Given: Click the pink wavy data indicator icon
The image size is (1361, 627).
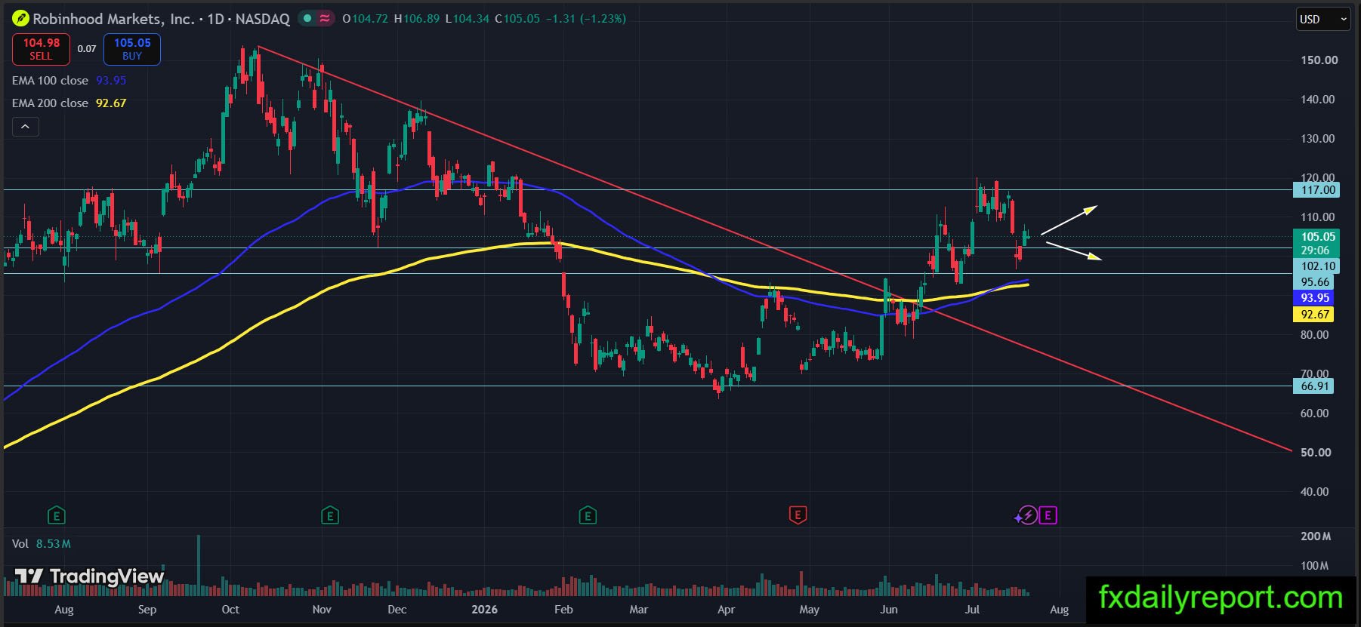Looking at the screenshot, I should tap(325, 18).
